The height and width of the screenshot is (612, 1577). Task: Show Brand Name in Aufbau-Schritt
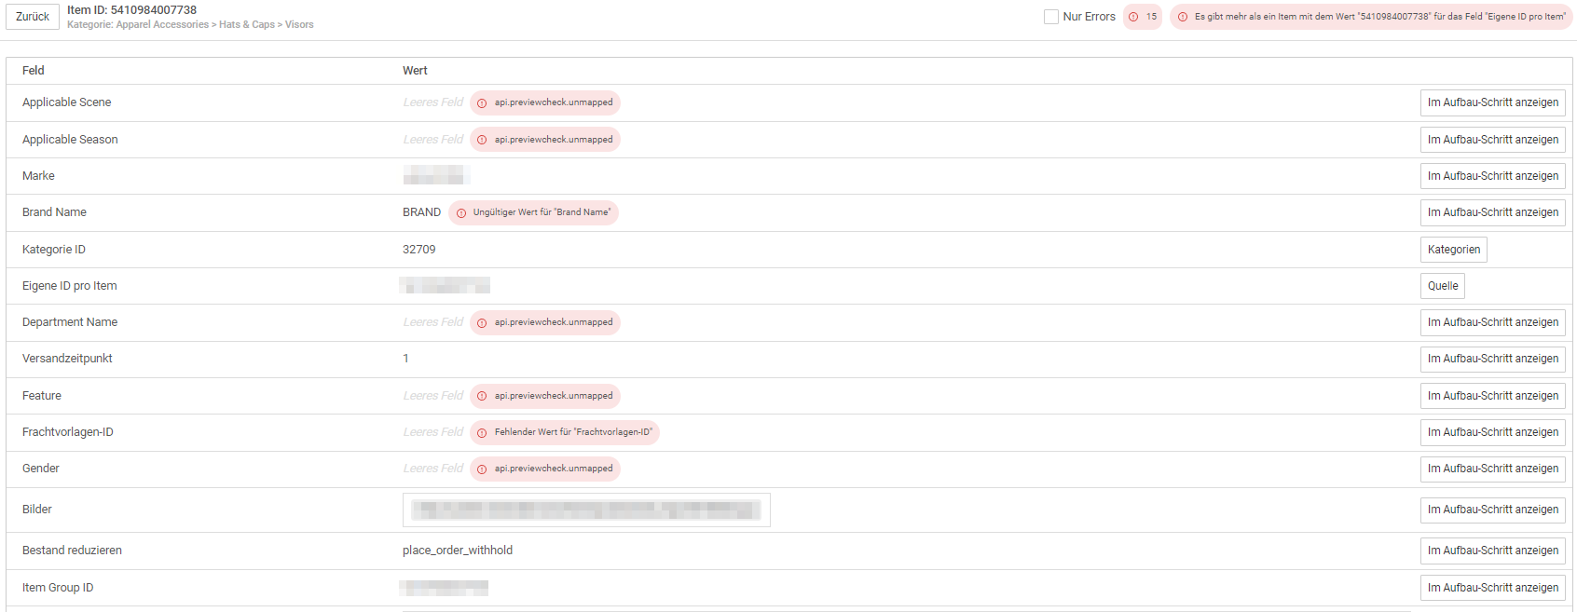(x=1492, y=212)
